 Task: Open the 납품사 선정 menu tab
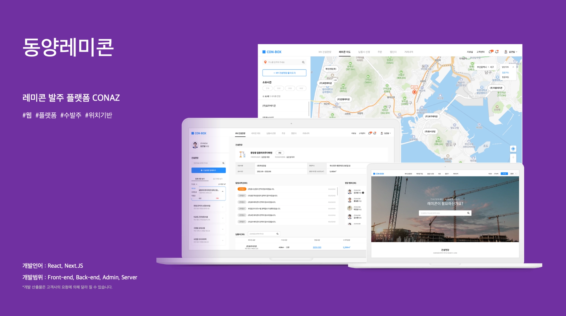pos(364,52)
